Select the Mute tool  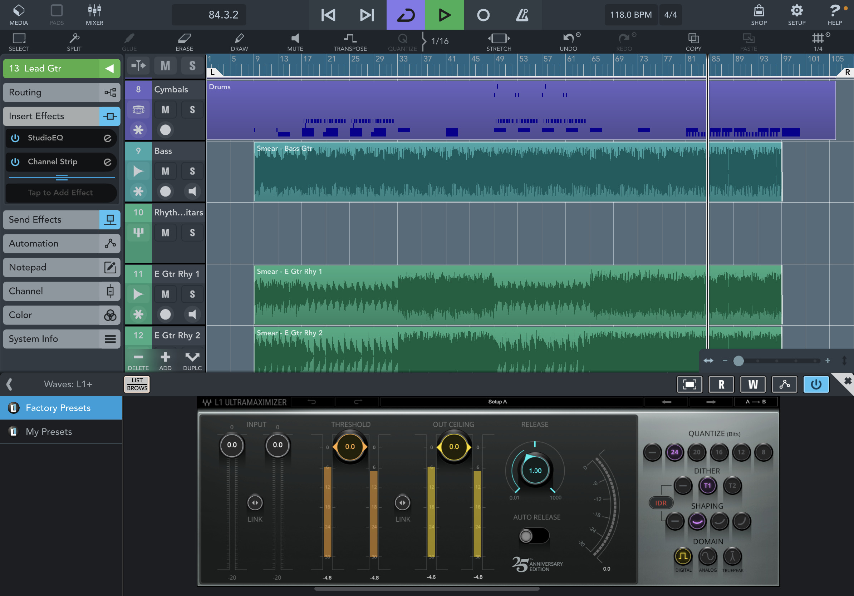(x=295, y=42)
